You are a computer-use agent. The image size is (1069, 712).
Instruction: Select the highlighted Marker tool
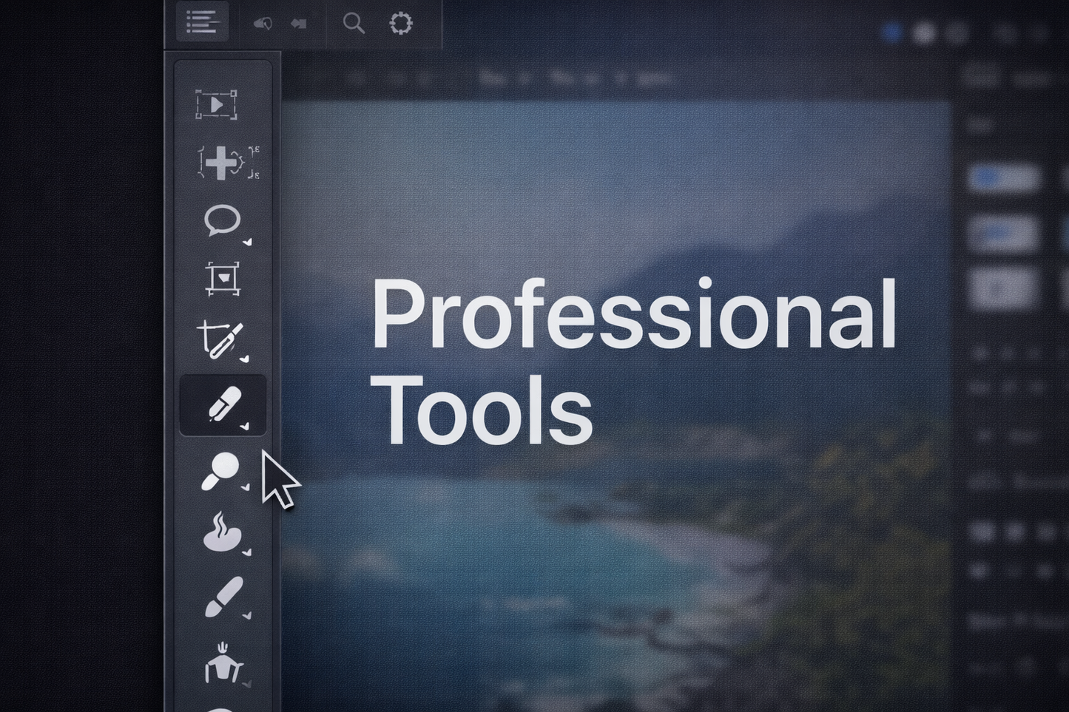[223, 401]
